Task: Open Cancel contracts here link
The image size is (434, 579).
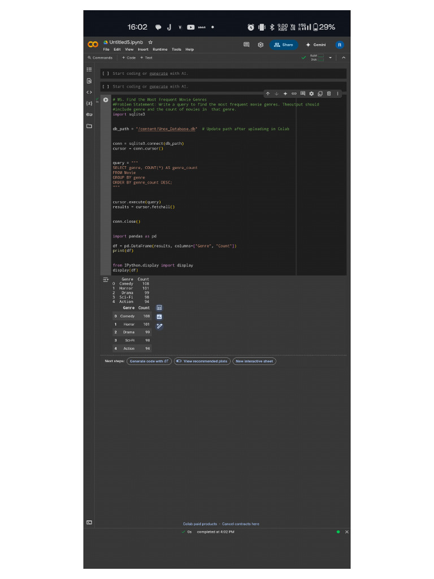Action: pyautogui.click(x=241, y=524)
